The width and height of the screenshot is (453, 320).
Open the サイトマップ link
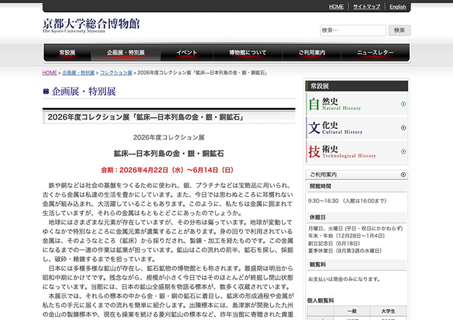tap(366, 7)
